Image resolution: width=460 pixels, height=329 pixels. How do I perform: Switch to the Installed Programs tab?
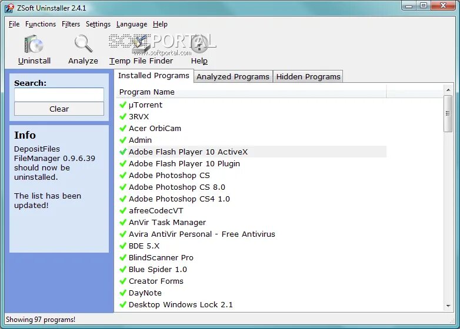(x=154, y=76)
